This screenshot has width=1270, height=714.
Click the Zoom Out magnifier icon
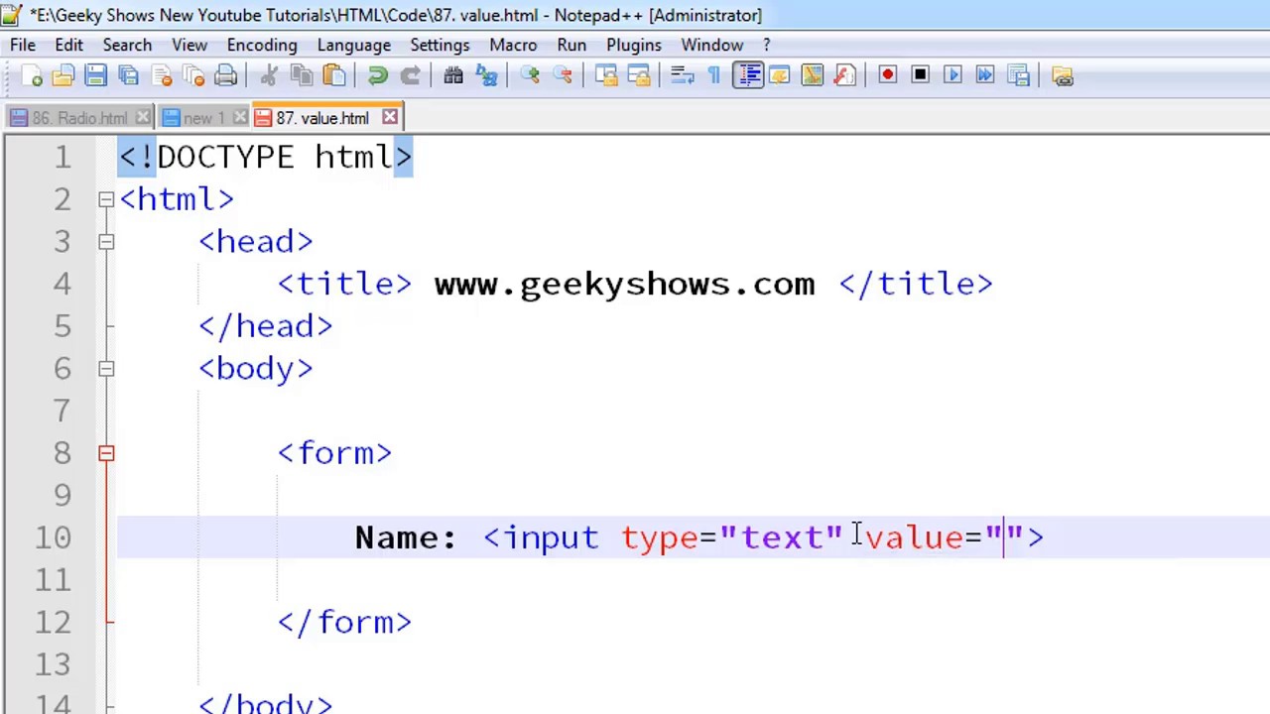[x=562, y=75]
